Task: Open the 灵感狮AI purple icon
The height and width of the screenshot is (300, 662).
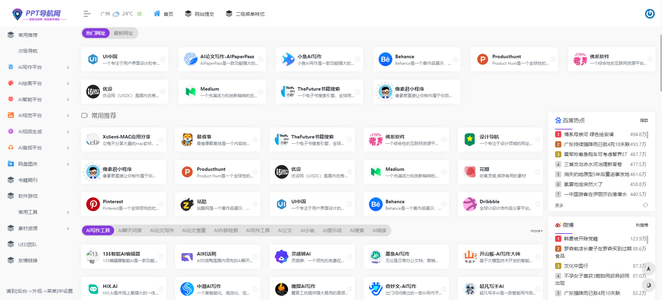Action: pyautogui.click(x=281, y=257)
